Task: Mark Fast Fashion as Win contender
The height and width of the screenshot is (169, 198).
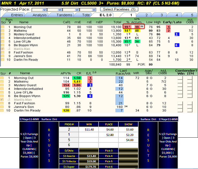Action: [180, 103]
